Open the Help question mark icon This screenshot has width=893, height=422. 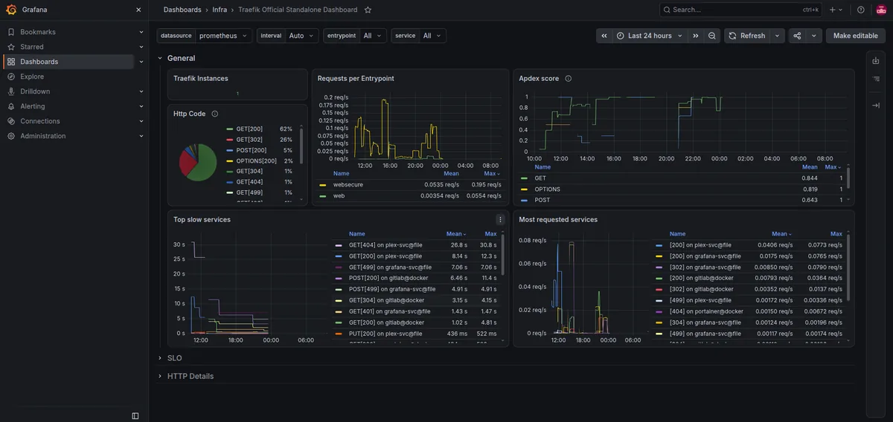click(x=861, y=10)
